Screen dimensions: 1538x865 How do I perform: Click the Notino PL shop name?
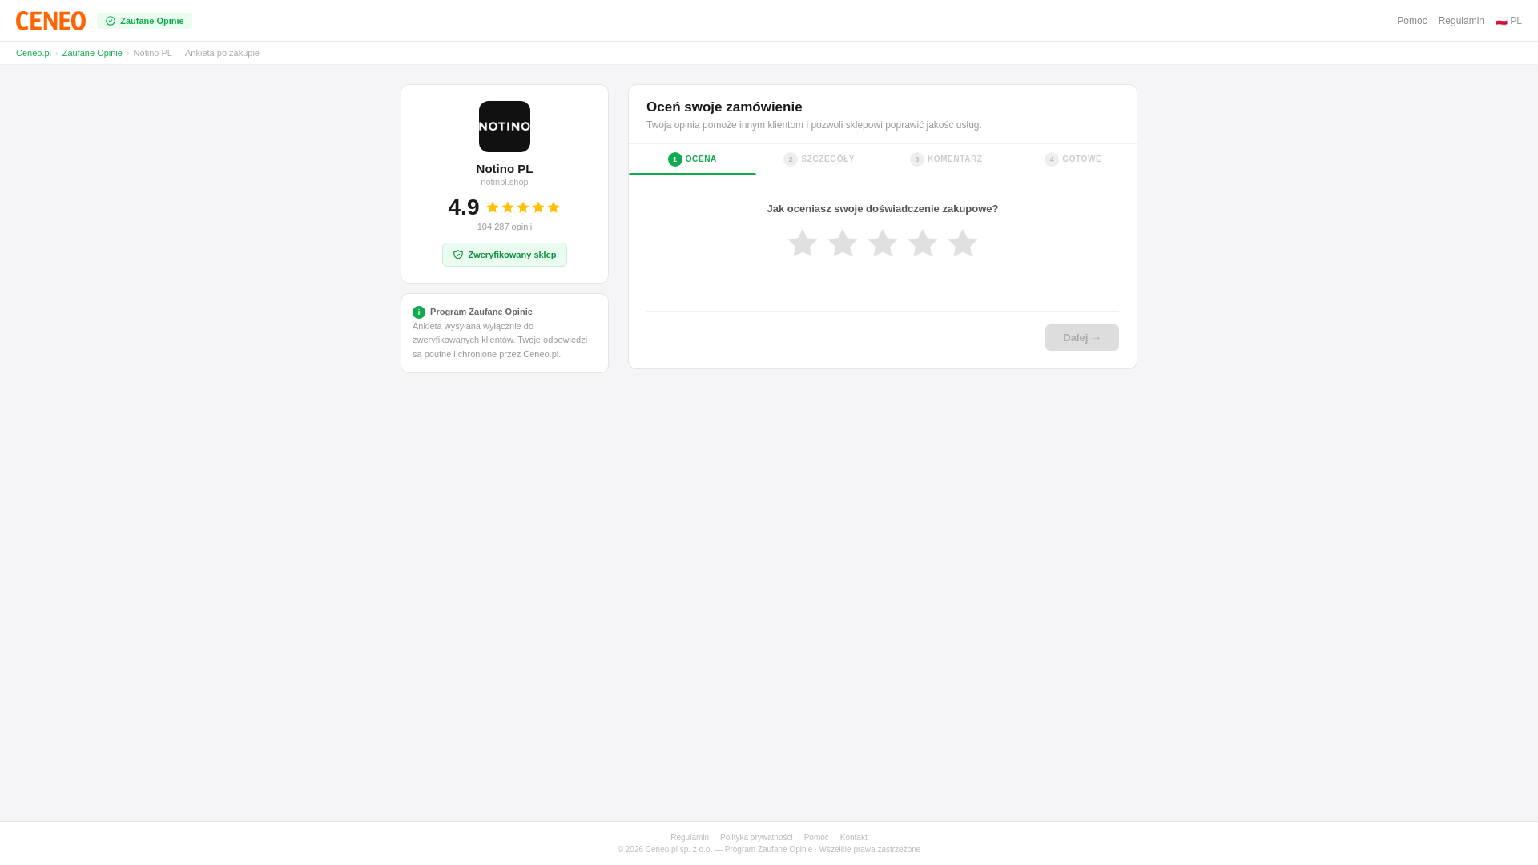click(x=505, y=169)
